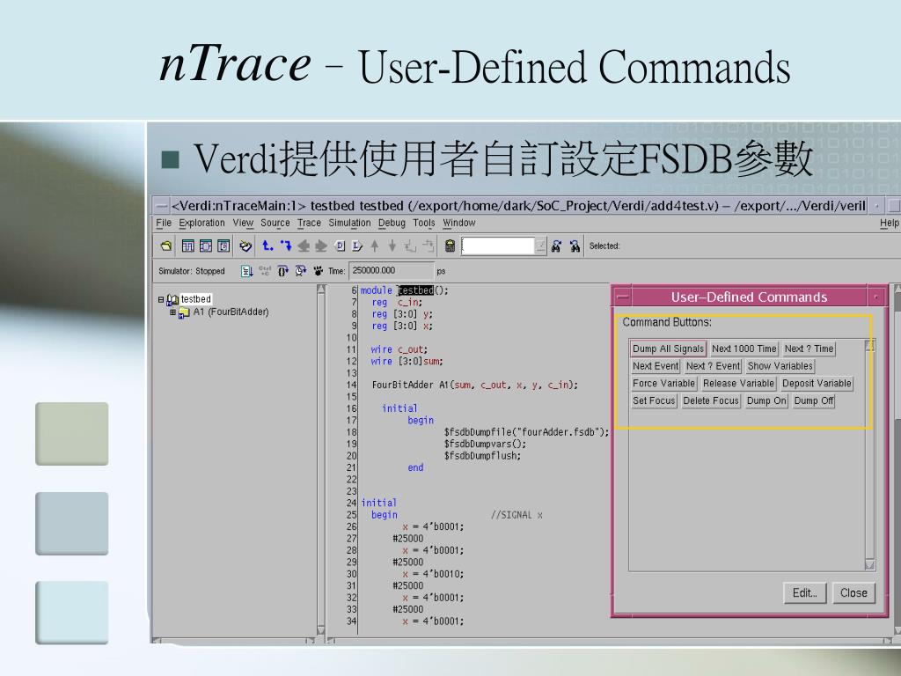This screenshot has height=676, width=901.
Task: Click the clock step-time icon
Action: (x=301, y=271)
